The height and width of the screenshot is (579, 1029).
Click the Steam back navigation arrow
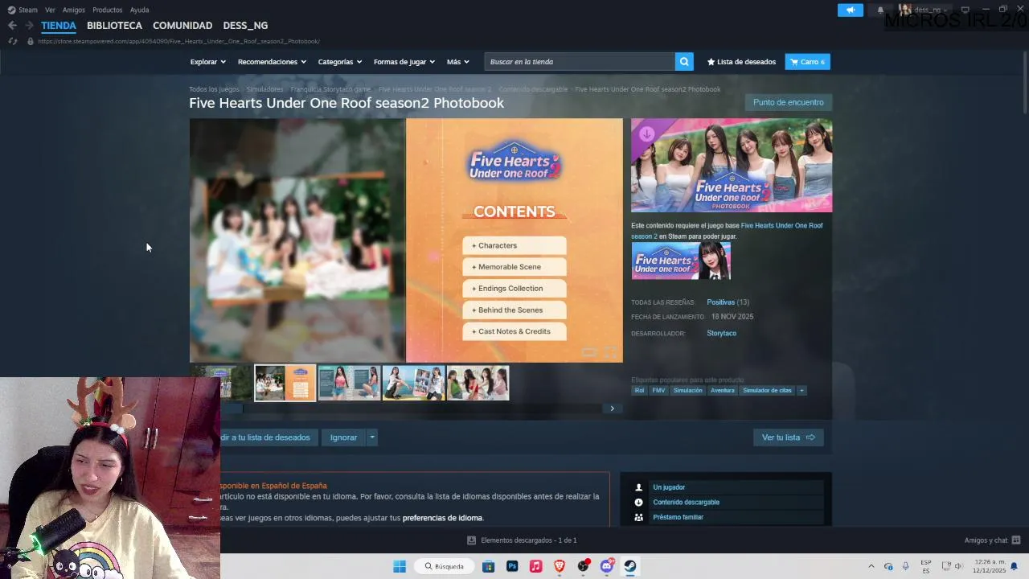[12, 26]
